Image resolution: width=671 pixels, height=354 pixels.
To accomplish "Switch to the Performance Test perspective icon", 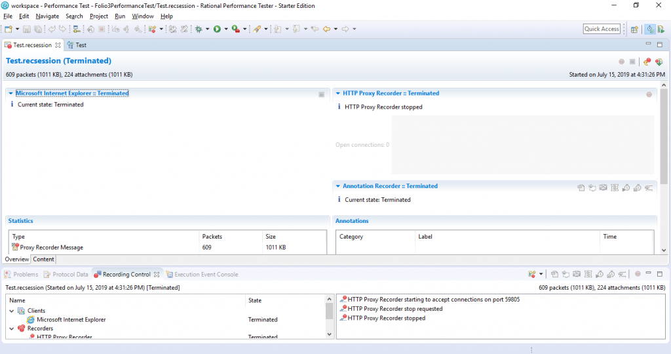I will (651, 29).
